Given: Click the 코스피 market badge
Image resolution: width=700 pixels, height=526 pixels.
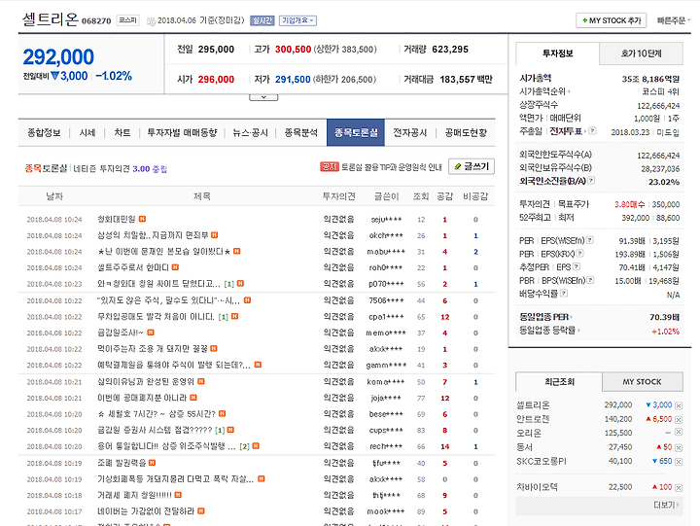Looking at the screenshot, I should pyautogui.click(x=127, y=20).
